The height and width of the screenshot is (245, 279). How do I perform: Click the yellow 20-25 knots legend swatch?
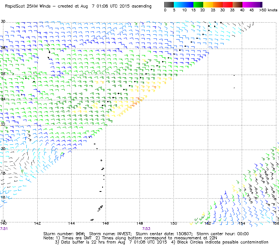click(x=208, y=5)
